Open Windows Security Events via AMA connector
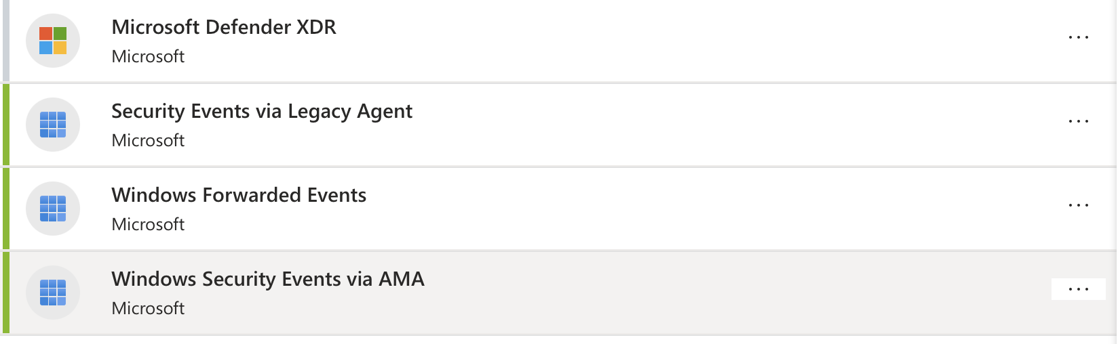 pyautogui.click(x=268, y=279)
